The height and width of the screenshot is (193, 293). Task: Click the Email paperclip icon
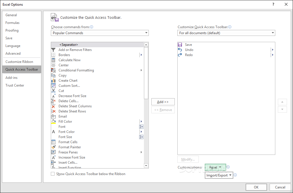coord(53,116)
